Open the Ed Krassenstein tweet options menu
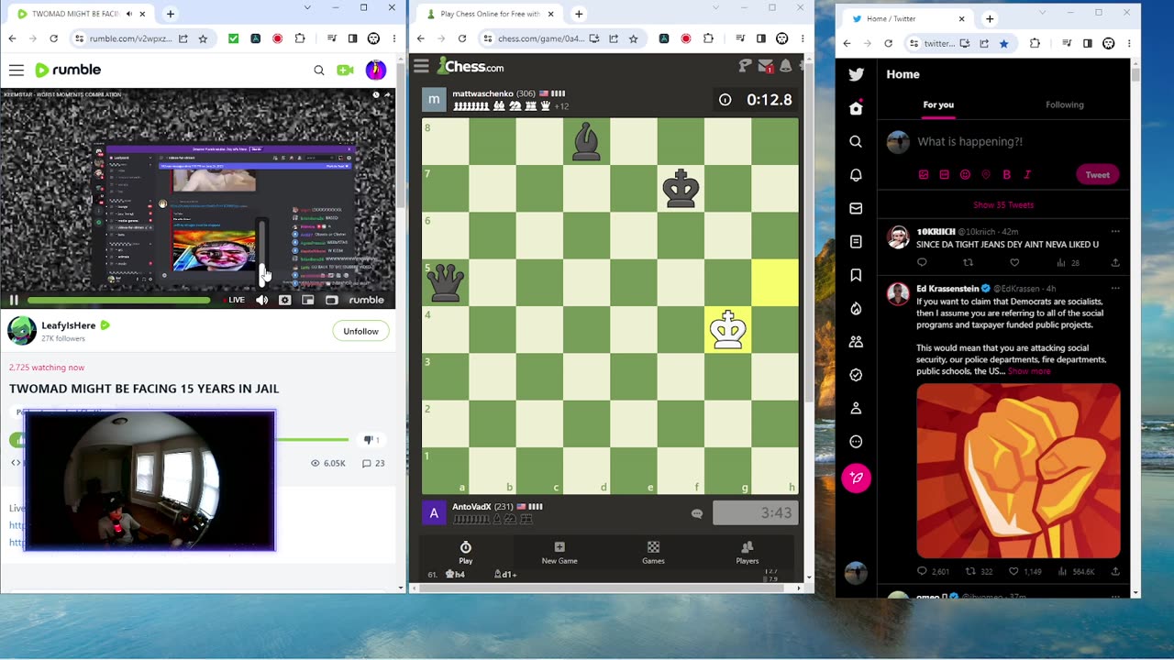This screenshot has height=660, width=1174. point(1115,288)
